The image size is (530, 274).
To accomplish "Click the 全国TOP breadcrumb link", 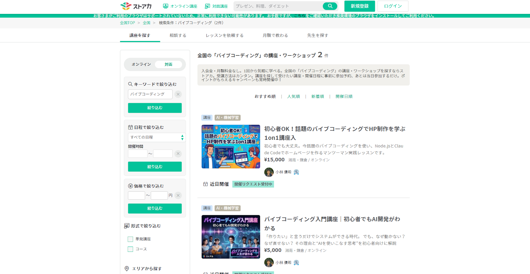I will [128, 23].
